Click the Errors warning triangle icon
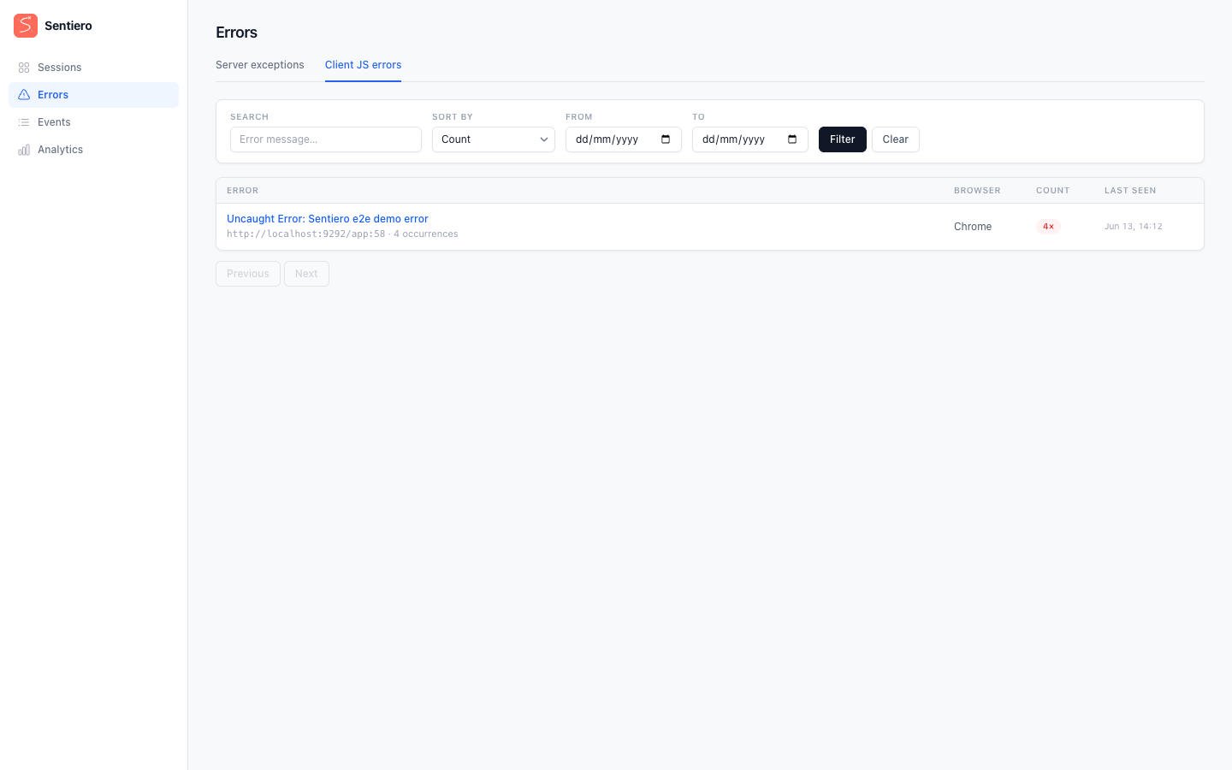The image size is (1232, 770). tap(24, 95)
